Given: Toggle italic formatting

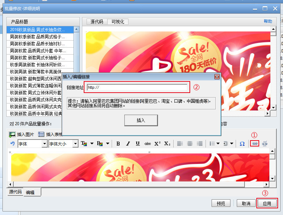Looking at the screenshot, I should [128, 144].
